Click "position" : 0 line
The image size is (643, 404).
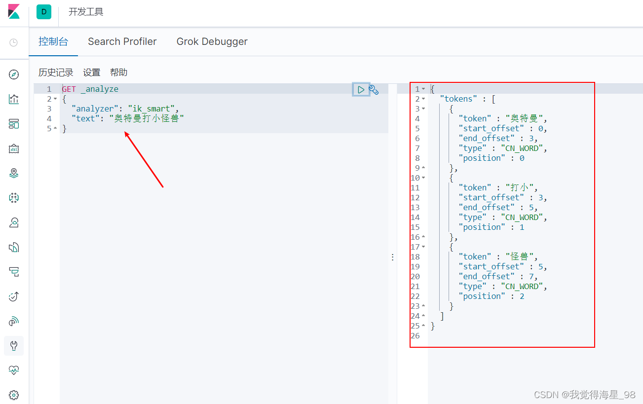point(492,158)
